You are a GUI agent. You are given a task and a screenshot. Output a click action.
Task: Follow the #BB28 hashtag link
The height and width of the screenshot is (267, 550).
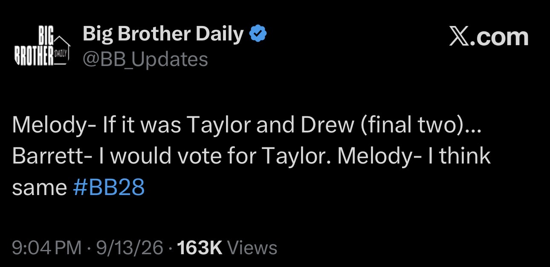109,188
